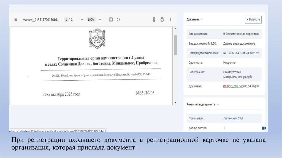Screen dimensions: 282x158
Task: Rotate the document counterclockwise
Action: click(118, 20)
